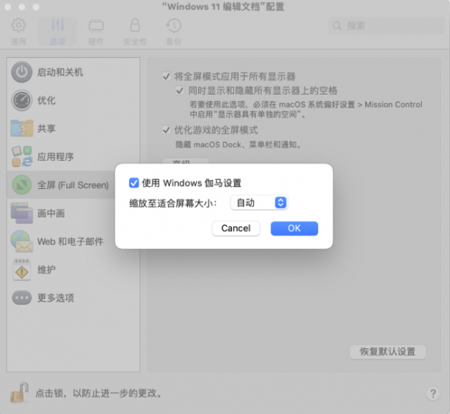Click the Cancel button in dialog
Viewport: 450px width, 414px height.
235,228
